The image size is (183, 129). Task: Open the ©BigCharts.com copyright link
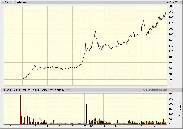pos(155,90)
